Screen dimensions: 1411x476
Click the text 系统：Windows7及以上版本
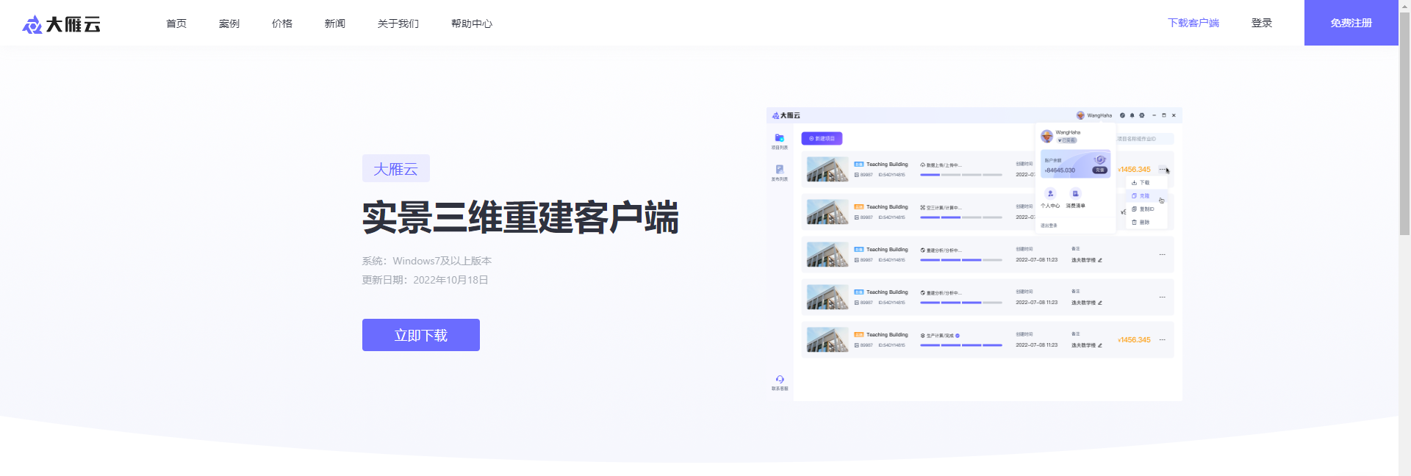427,261
